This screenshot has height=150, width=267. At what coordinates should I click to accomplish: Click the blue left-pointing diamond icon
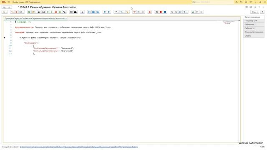point(105,12)
